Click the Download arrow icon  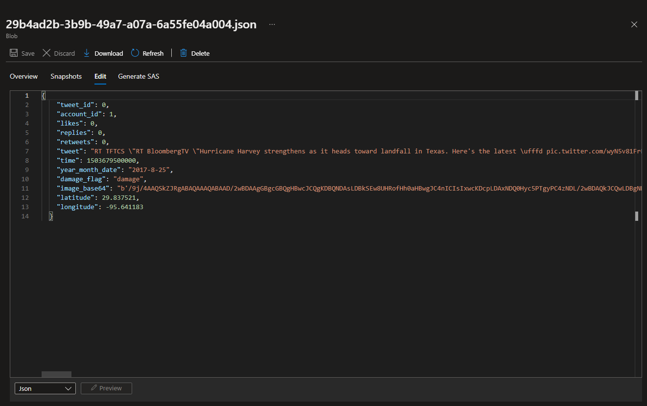(x=87, y=53)
